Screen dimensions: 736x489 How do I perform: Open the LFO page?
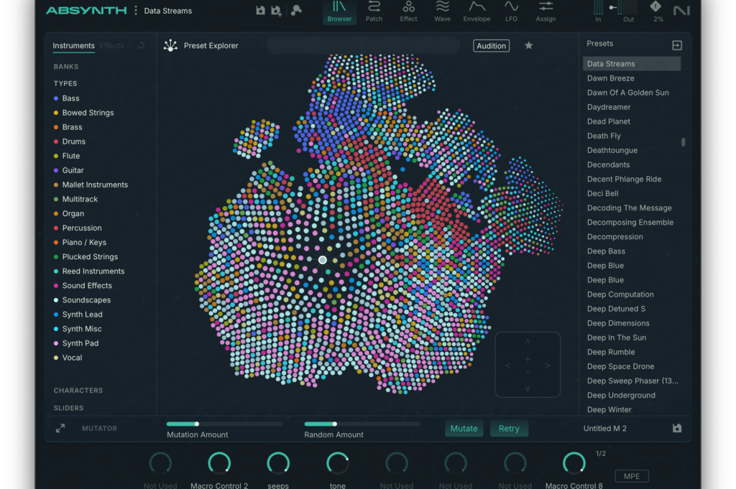pos(511,11)
